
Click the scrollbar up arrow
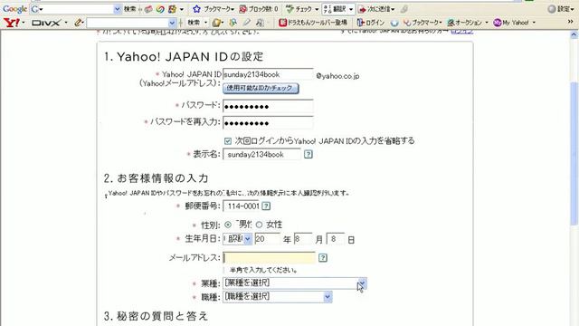[574, 35]
